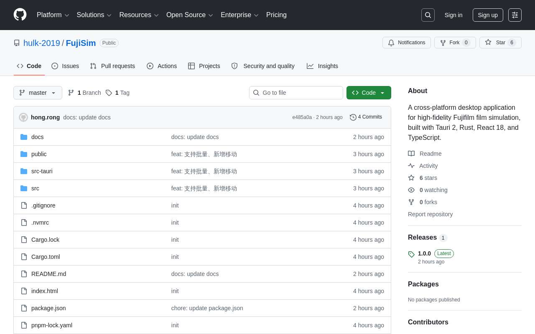Screen dimensions: 535x334
Task: Open the 4 Commits history link
Action: pos(366,117)
